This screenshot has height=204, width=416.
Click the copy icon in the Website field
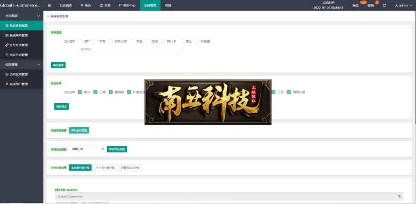tap(399, 197)
